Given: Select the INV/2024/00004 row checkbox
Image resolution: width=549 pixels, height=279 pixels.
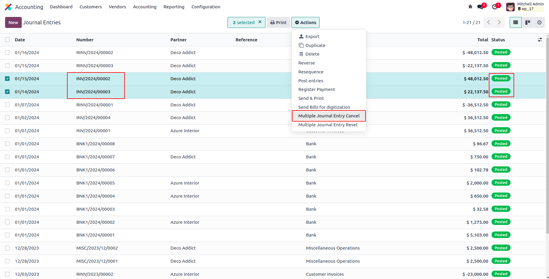Looking at the screenshot, I should pos(7,118).
